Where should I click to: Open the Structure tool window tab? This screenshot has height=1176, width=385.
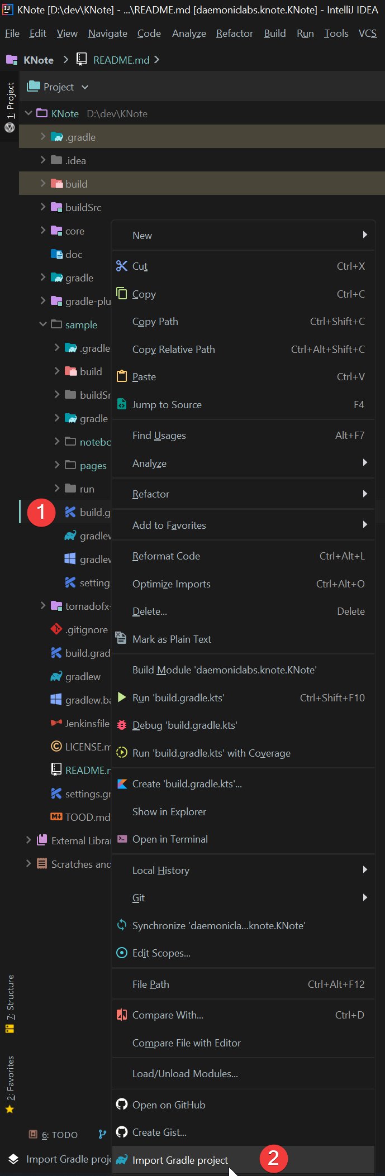[9, 1003]
